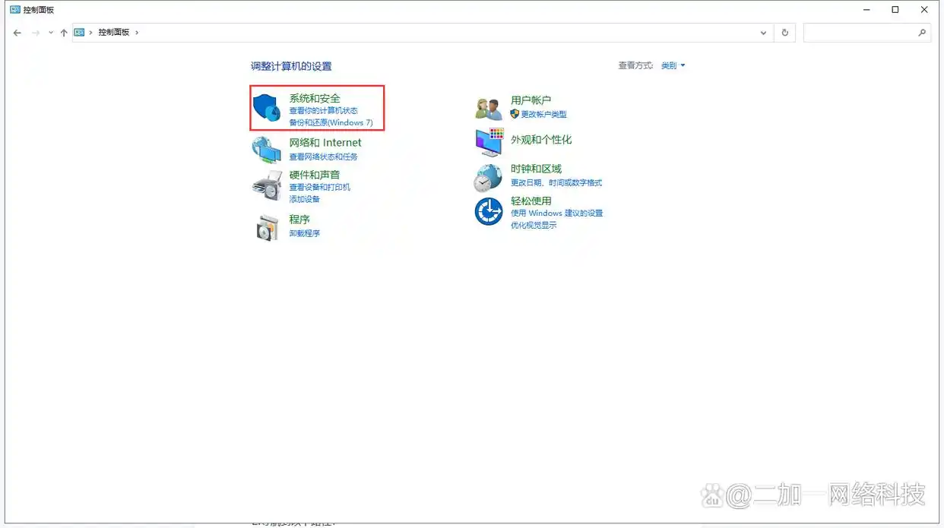Click the 程序 disc icon
Viewport: 944px width, 528px height.
click(266, 226)
